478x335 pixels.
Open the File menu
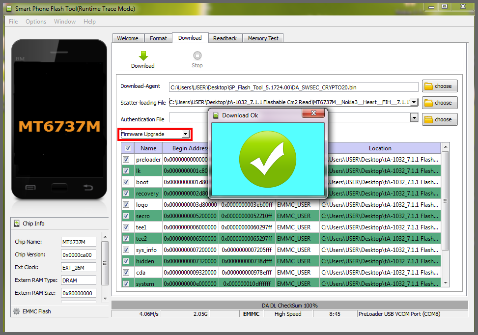pyautogui.click(x=13, y=22)
